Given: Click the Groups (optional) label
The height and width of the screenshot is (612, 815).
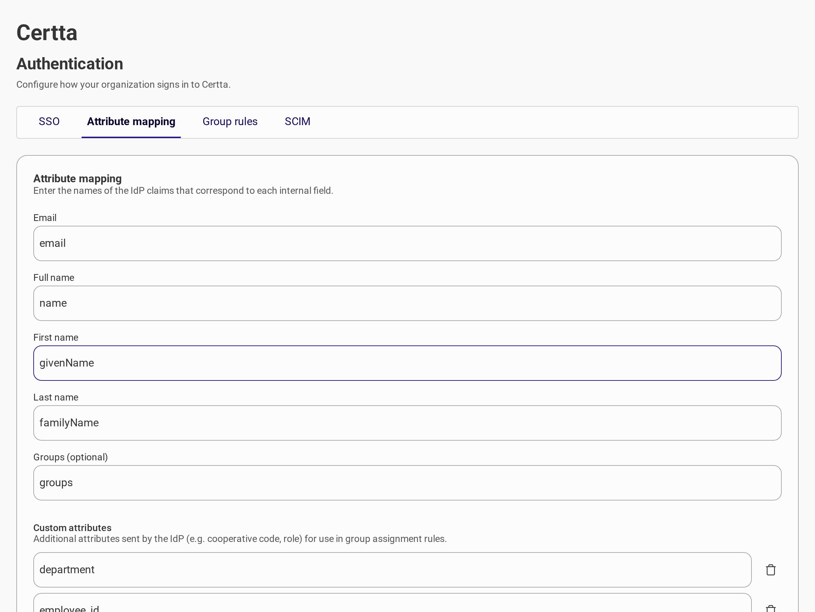Looking at the screenshot, I should (70, 457).
